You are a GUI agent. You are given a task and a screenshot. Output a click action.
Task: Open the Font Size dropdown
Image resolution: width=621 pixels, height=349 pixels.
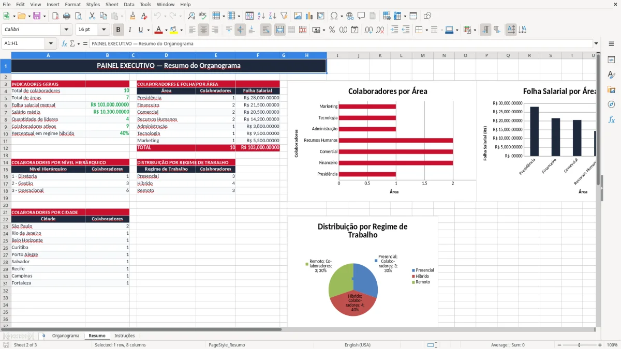(104, 30)
